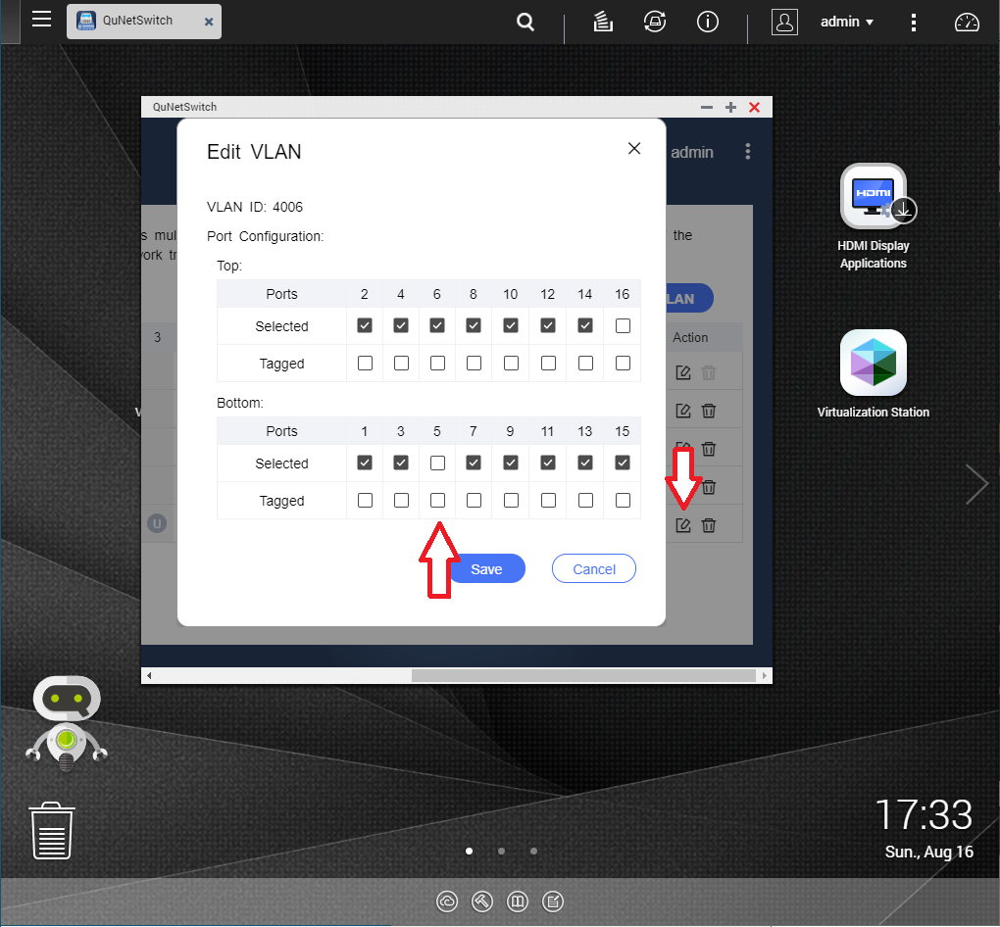Screen dimensions: 1000x927
Task: Uncheck Selected for top port 6
Action: [x=437, y=325]
